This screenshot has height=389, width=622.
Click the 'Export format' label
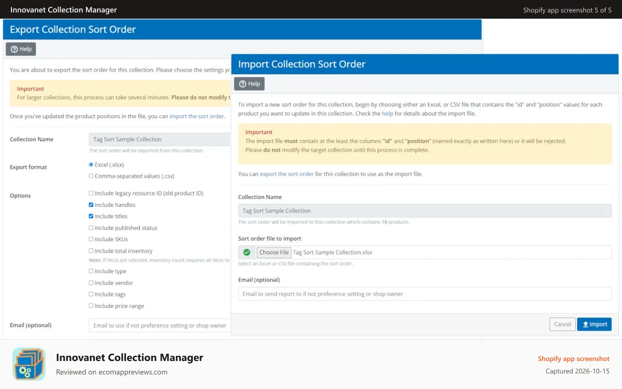point(29,167)
